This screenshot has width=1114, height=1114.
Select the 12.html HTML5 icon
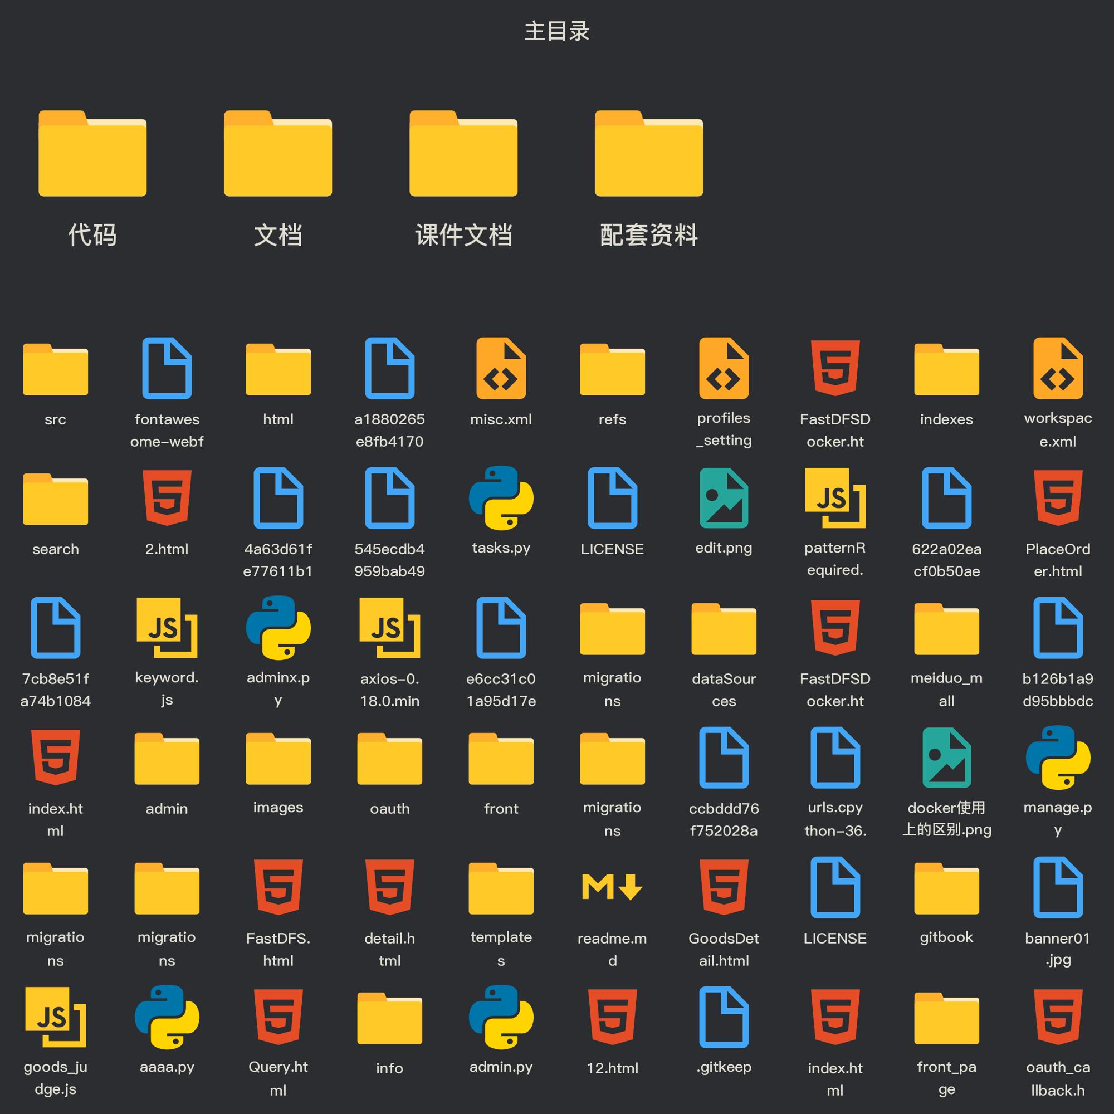612,1017
